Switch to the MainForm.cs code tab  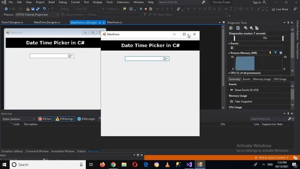(x=114, y=23)
